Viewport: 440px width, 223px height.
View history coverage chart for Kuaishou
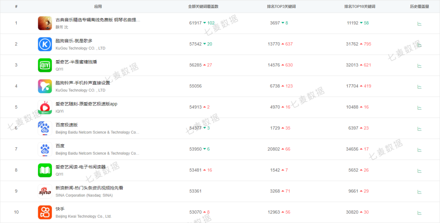pyautogui.click(x=420, y=213)
